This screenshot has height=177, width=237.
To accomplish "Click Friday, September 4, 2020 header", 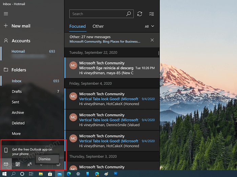I will click(x=90, y=83).
